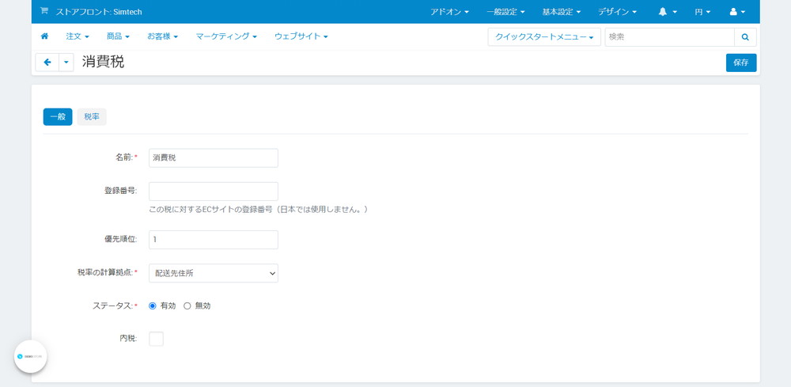791x387 pixels.
Task: Expand the アドオン menu
Action: pyautogui.click(x=449, y=12)
